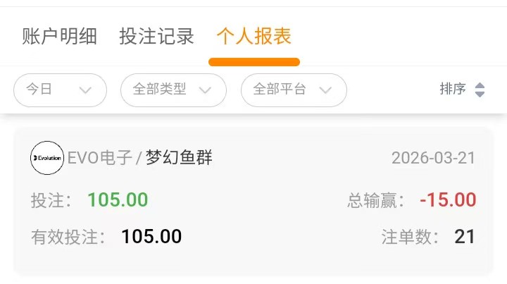Click the chevron arrow in 今日 filter

click(x=86, y=90)
